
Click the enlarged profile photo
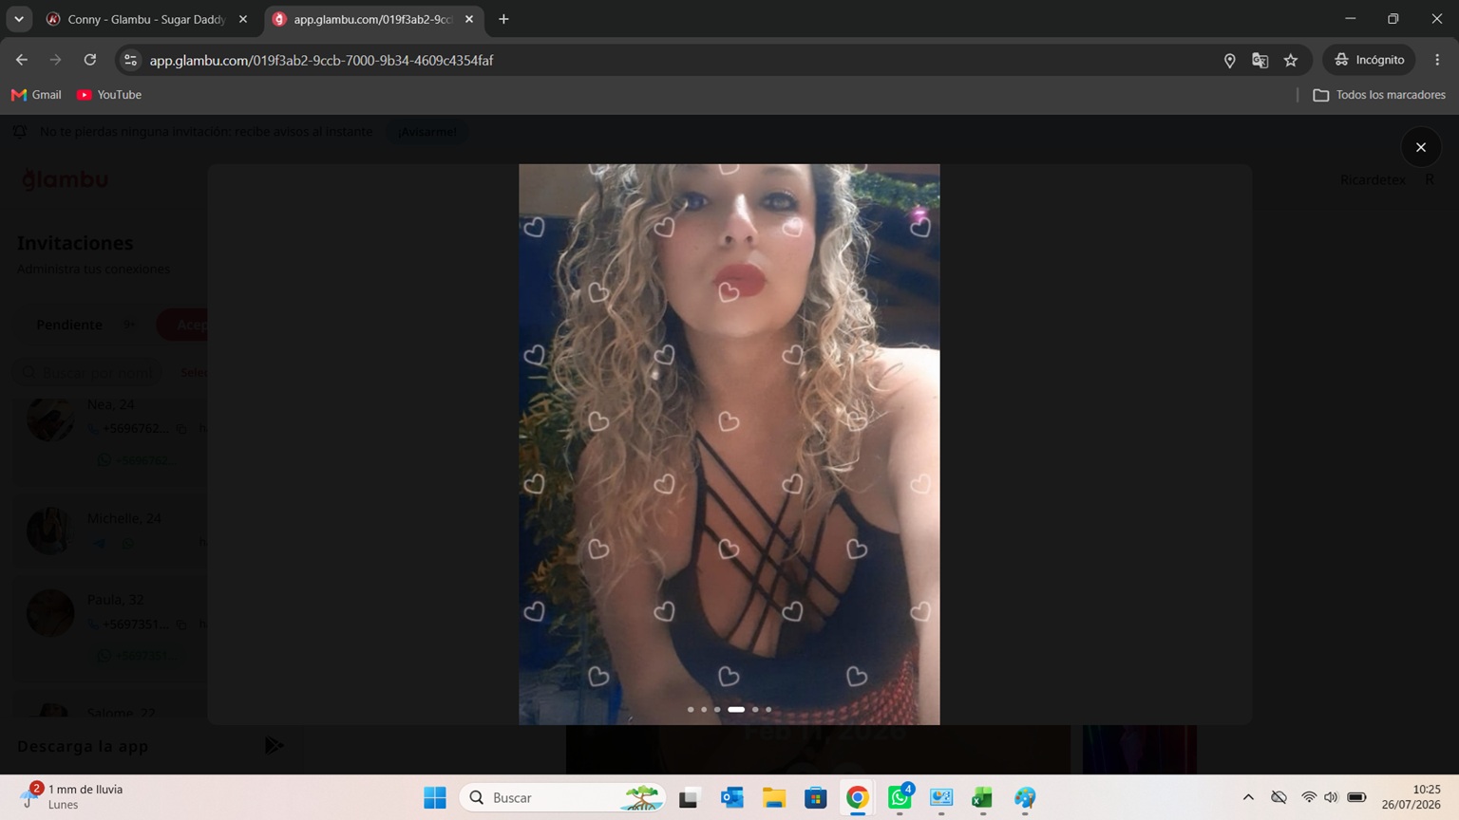pyautogui.click(x=729, y=444)
